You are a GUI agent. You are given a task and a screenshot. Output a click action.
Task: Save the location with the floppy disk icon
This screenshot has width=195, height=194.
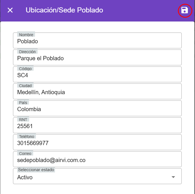[x=185, y=10]
